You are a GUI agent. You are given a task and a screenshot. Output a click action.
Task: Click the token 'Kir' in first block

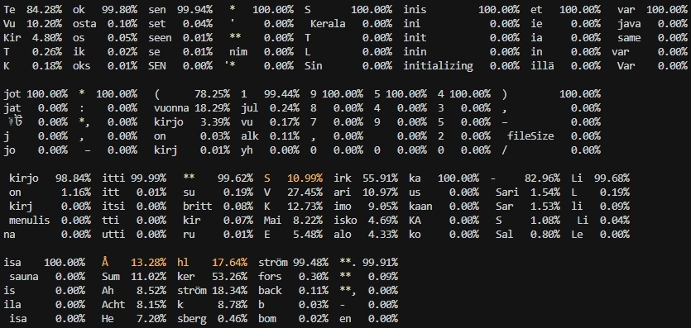pyautogui.click(x=12, y=37)
